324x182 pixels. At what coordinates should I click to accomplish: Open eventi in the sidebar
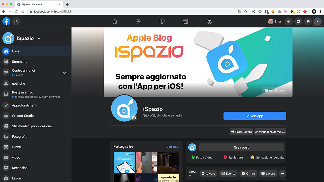pyautogui.click(x=35, y=147)
